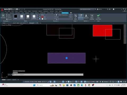Click the New drawing quick access icon
Viewport: 127px width, 95px height.
[x=5, y=9]
